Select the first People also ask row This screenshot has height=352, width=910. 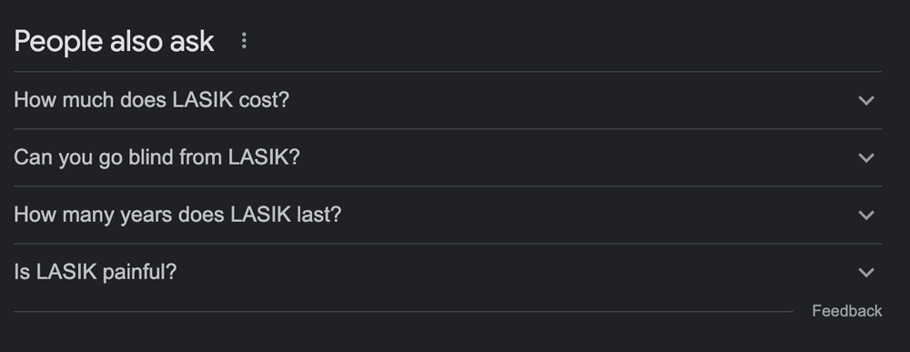pyautogui.click(x=448, y=100)
